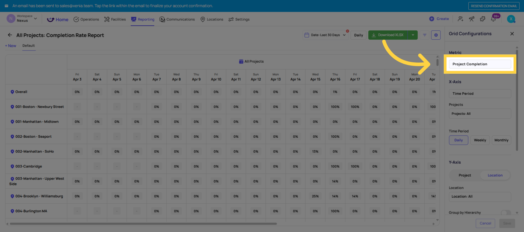
Task: Click the mail icon in the confirmation banner
Action: click(x=7, y=6)
